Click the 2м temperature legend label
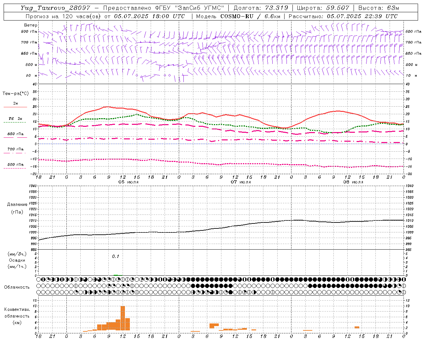Screen dimensions: 423x339 point(16,103)
